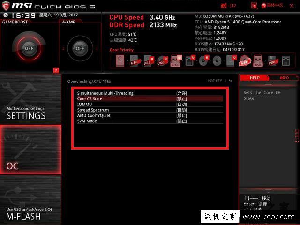Screen dimensions: 300x225
Task: Click the Overclocking\CPU 特征 breadcrumb
Action: coord(89,81)
